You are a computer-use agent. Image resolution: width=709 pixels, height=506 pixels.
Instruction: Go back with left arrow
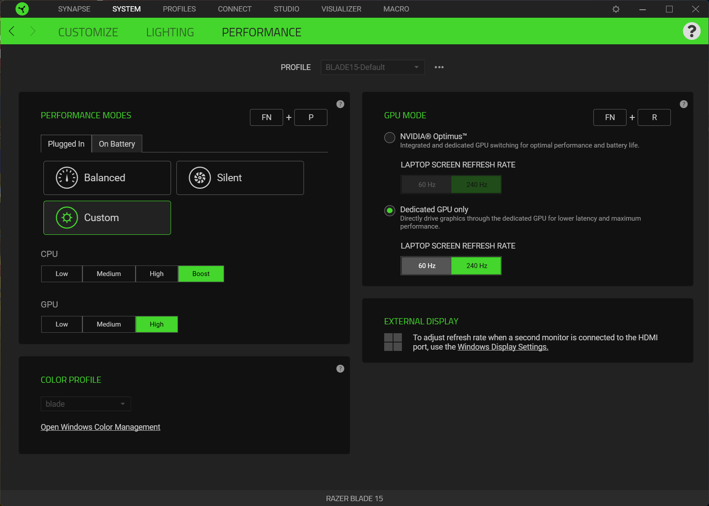pos(12,31)
